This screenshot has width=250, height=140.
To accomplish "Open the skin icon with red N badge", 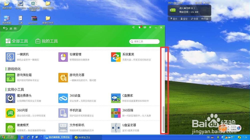I will coord(140,27).
